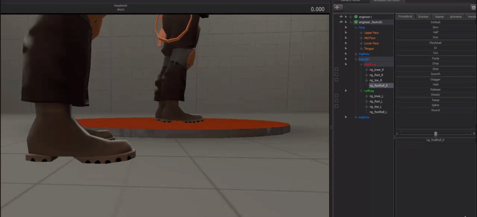Collapse the engineer_footroll1 tree node
The image size is (477, 217).
[x=351, y=22]
